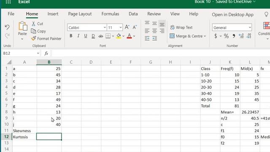The width and height of the screenshot is (270, 152).
Task: Apply cell Borders icon
Action: coord(108,36)
